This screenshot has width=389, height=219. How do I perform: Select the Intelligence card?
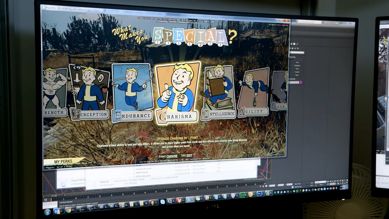[218, 92]
